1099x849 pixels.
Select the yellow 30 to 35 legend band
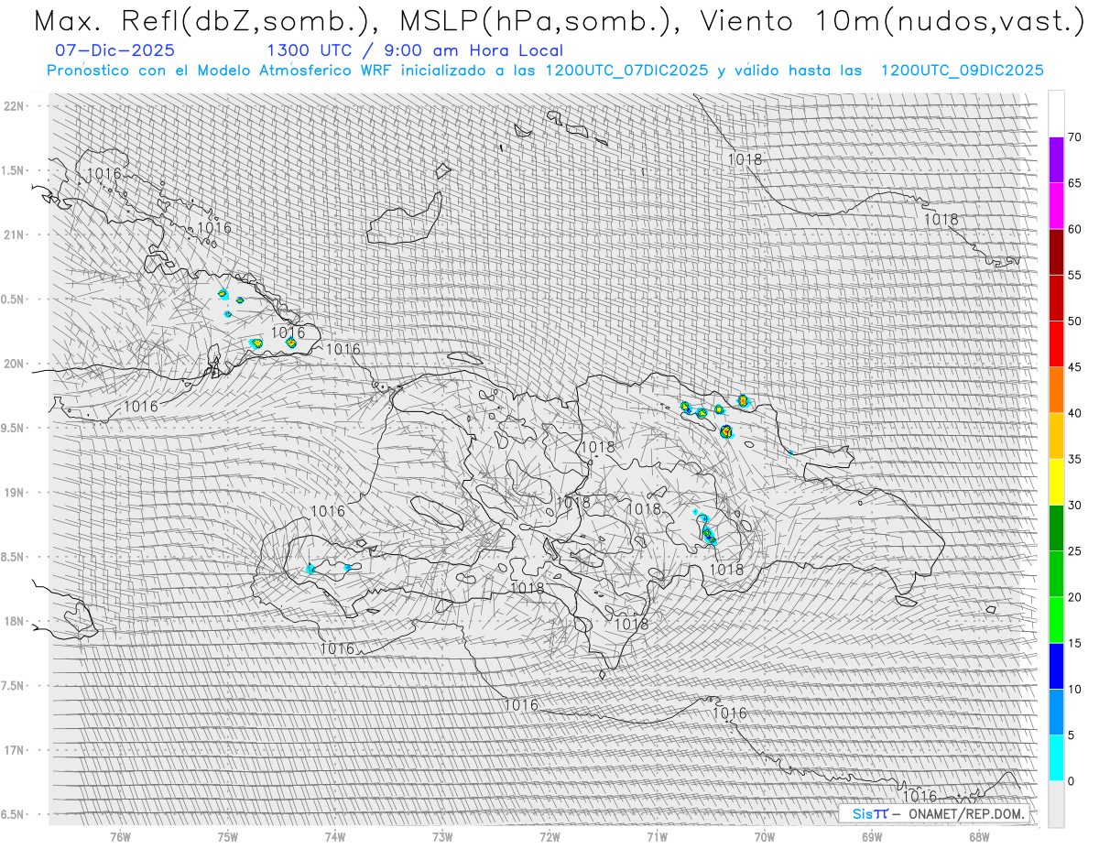[x=1056, y=482]
